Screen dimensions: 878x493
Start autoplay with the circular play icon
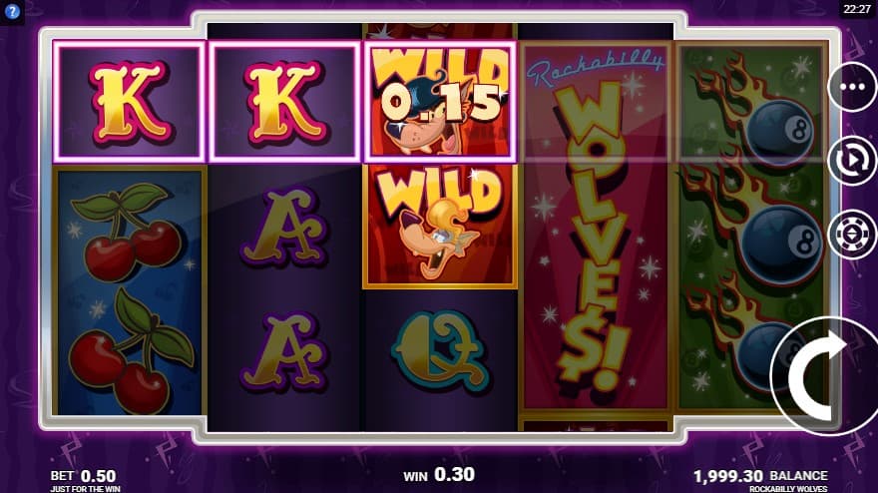click(x=852, y=161)
